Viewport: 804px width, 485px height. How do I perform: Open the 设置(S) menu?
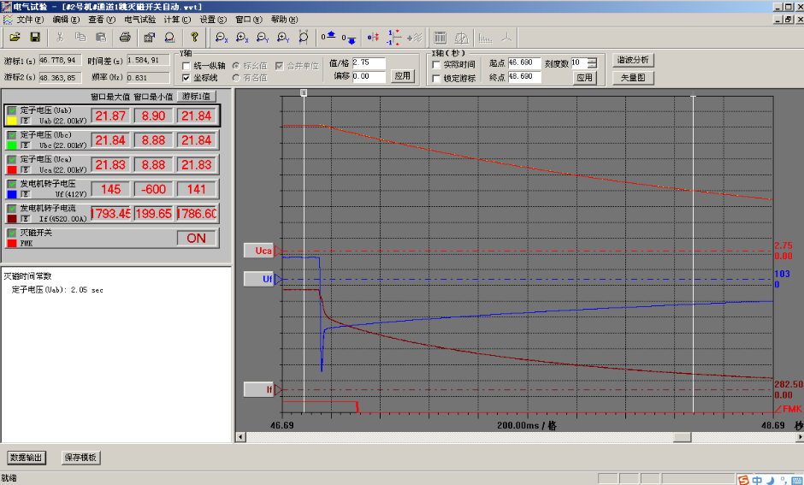(213, 19)
